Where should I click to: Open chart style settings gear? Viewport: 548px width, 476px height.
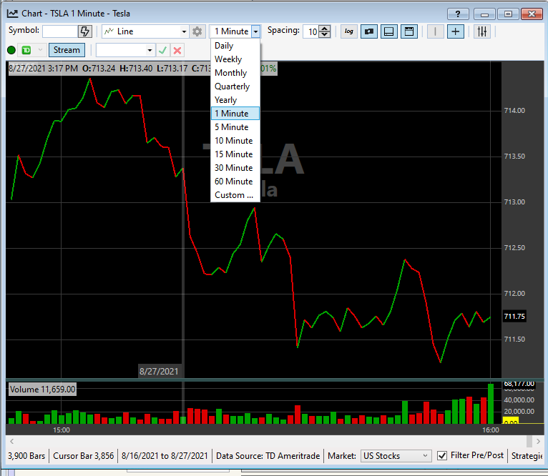(197, 31)
